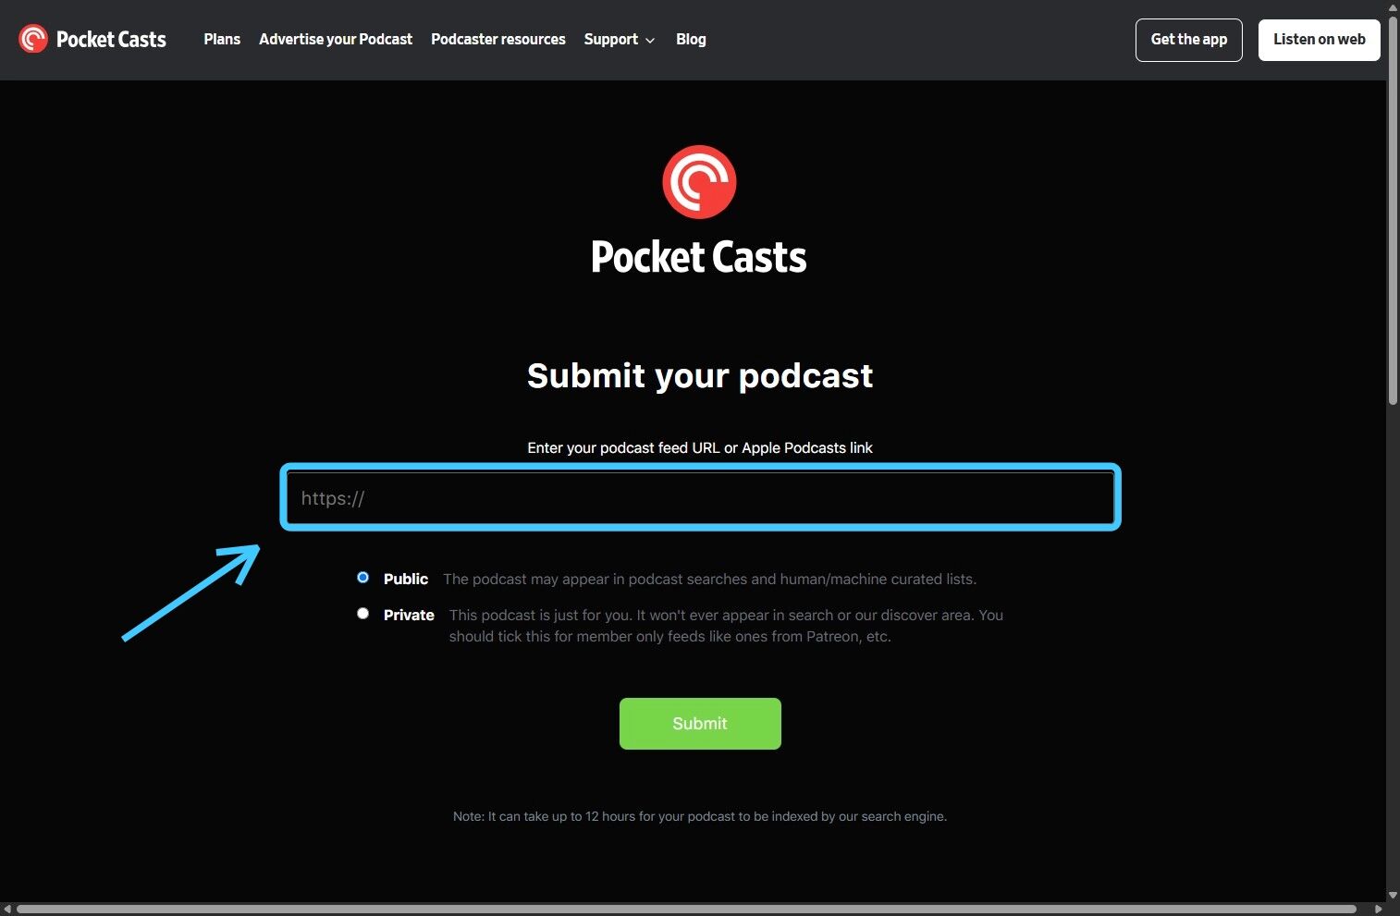
Task: Click the Public label text
Action: [x=406, y=579]
